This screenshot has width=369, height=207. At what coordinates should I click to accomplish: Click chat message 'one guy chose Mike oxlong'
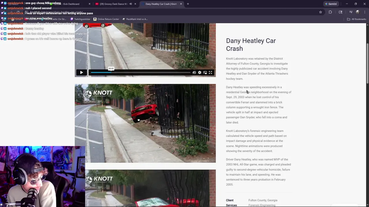(43, 3)
